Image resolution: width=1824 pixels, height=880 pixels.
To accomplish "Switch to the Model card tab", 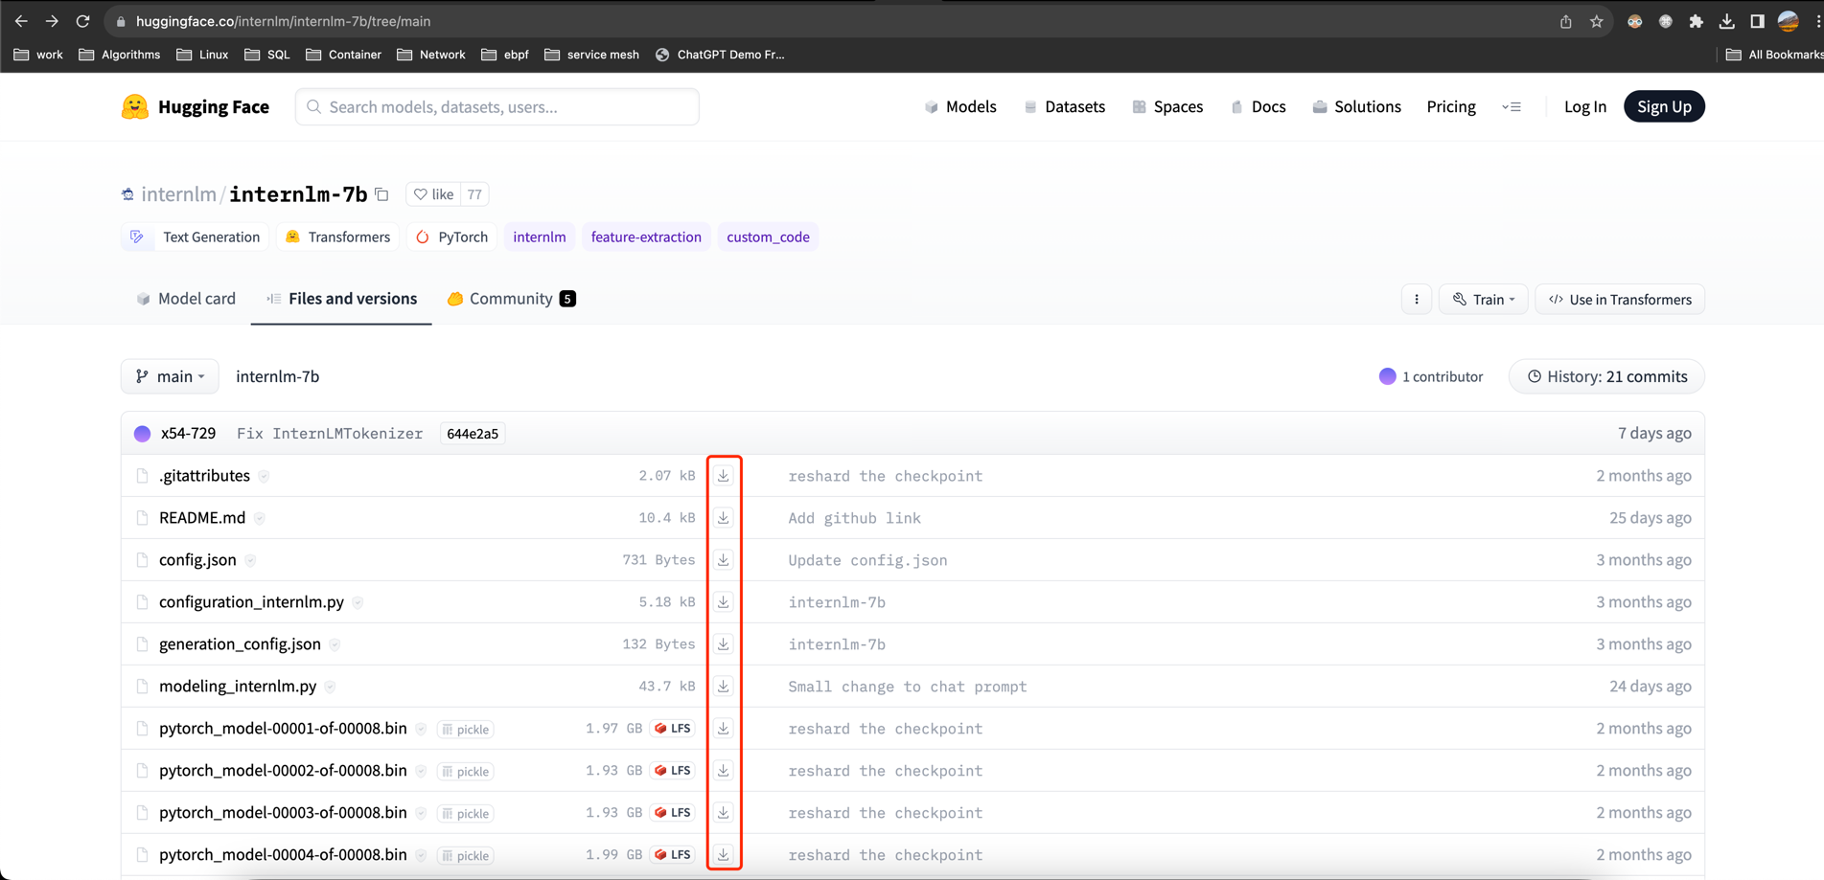I will click(186, 299).
